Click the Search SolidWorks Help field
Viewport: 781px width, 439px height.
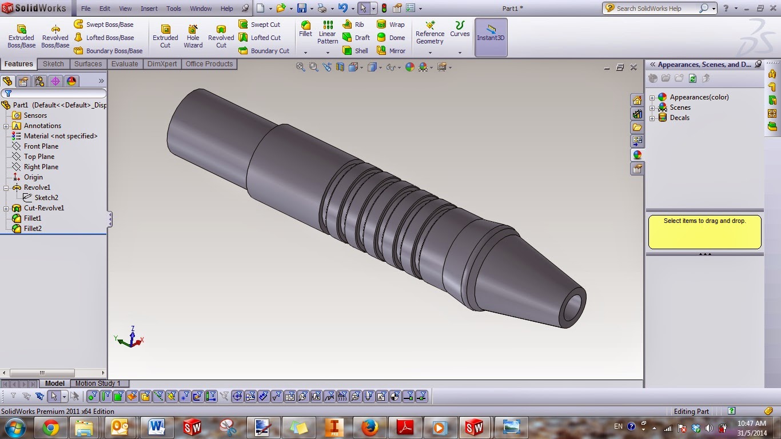pos(656,9)
